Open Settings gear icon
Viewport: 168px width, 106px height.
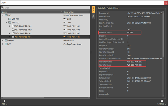162,101
